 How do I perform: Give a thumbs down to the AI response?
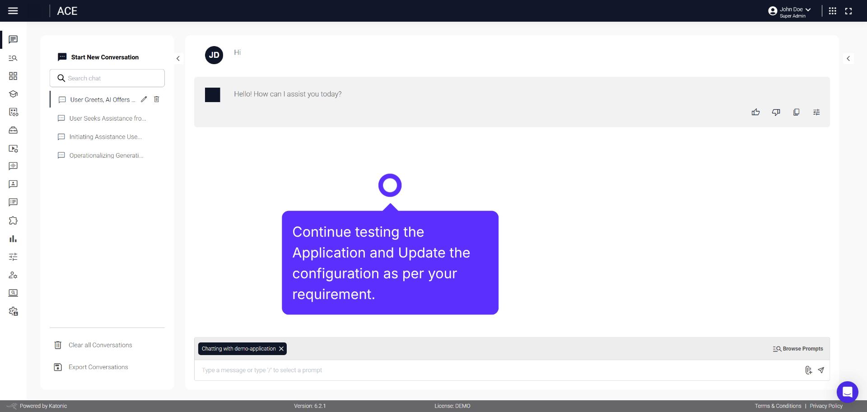(776, 112)
